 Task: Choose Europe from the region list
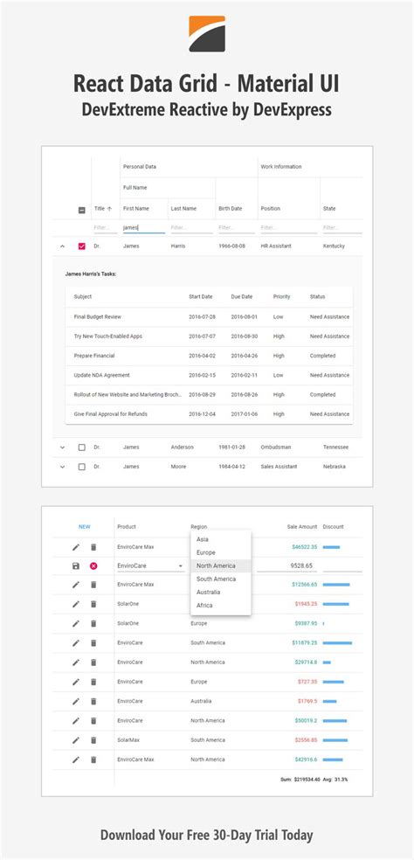click(220, 552)
